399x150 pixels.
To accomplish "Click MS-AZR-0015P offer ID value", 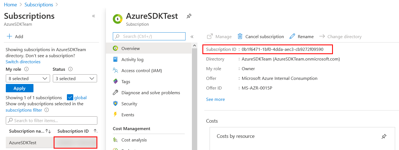I will 257,88.
